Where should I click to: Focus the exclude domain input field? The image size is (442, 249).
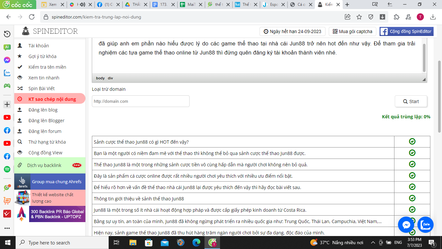141,101
